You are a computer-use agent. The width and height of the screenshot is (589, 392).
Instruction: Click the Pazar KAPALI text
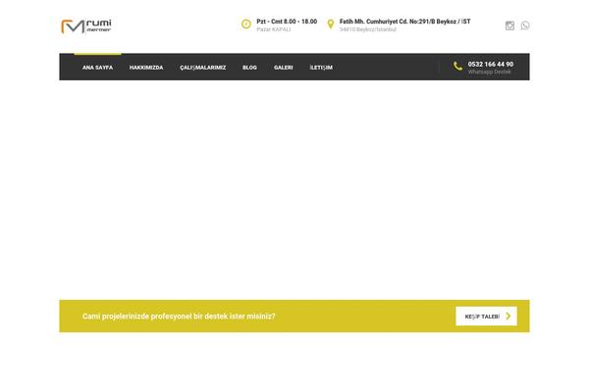274,29
